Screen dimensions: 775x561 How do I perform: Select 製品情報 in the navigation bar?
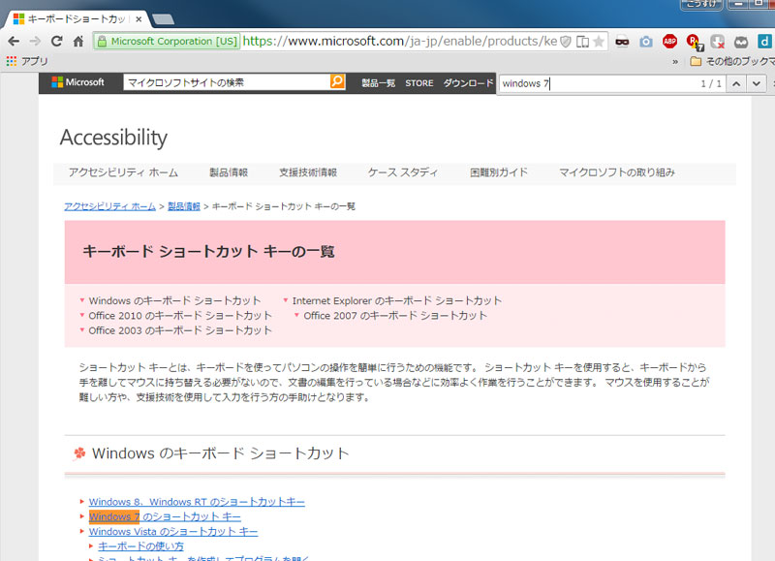click(x=229, y=172)
